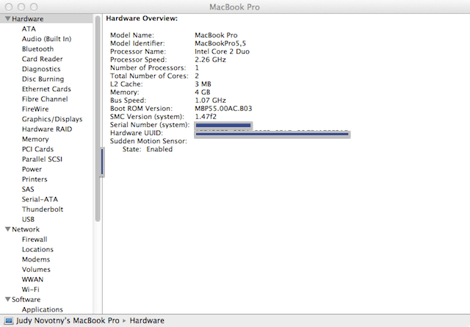Click Boot ROM Version value MBP55.00AC.B03
This screenshot has height=327, width=470.
click(x=223, y=108)
